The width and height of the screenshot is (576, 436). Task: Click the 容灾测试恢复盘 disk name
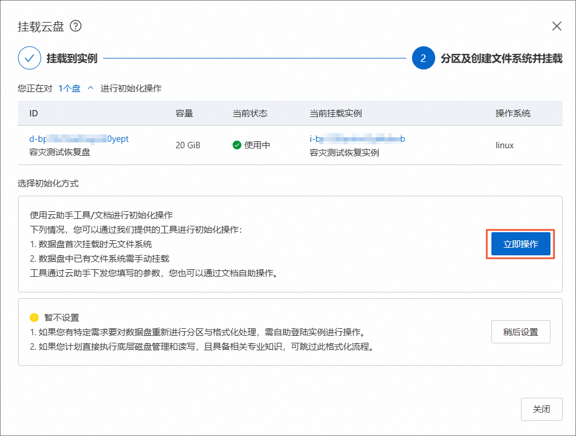(x=60, y=152)
